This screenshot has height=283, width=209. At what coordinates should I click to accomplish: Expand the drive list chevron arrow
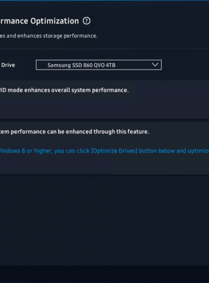(155, 64)
